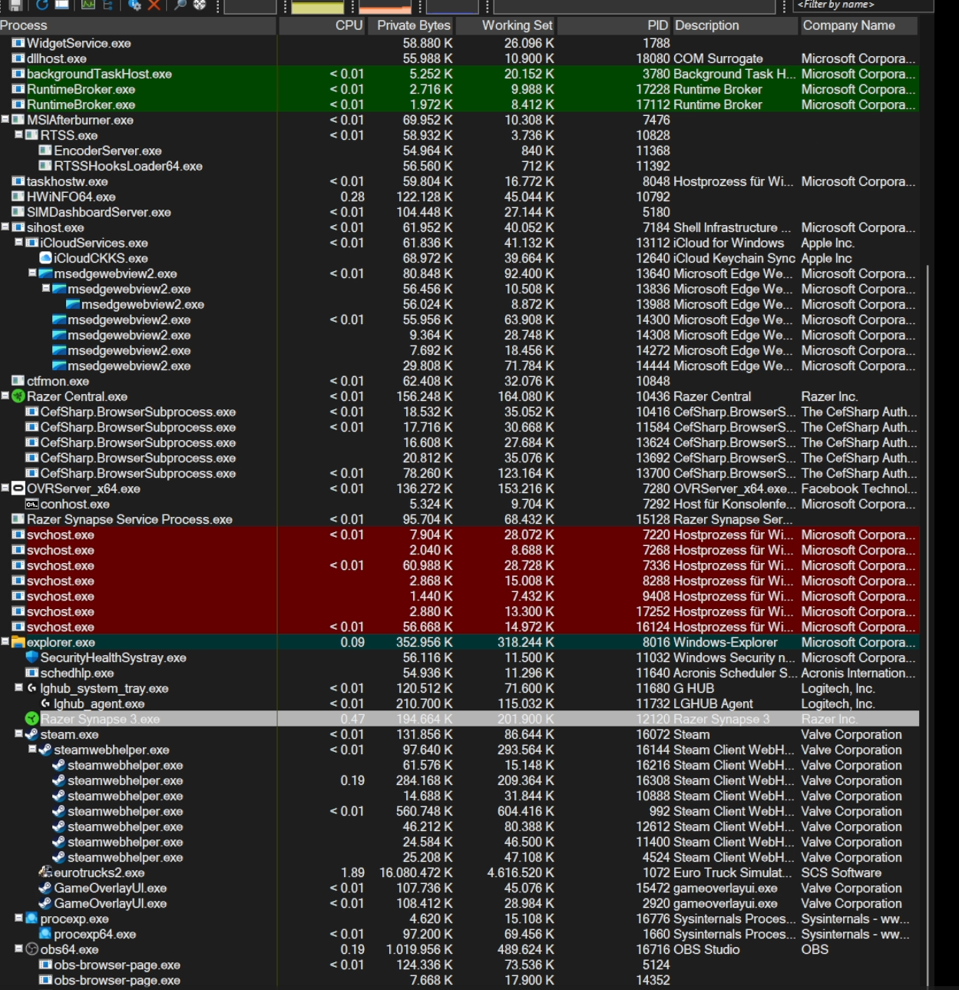Select Razer Synapse Service Process.exe row
Image resolution: width=959 pixels, height=990 pixels.
[x=459, y=519]
